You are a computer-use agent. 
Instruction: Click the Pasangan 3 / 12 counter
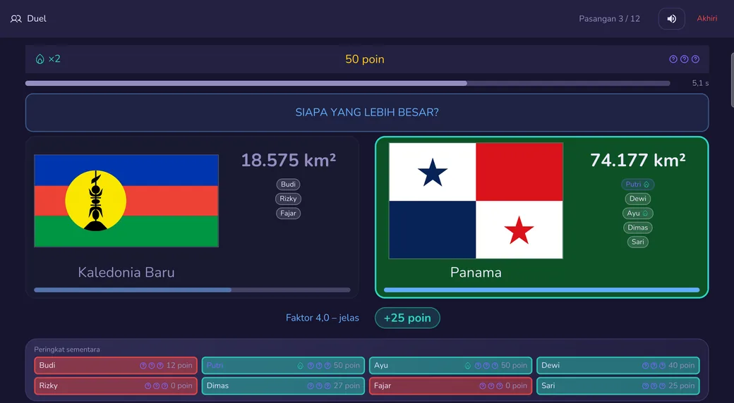[609, 19]
